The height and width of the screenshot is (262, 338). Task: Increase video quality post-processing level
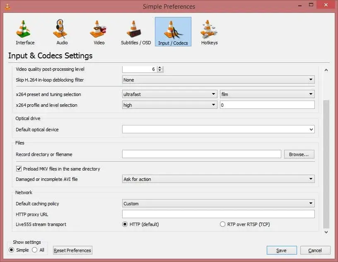[160, 67]
